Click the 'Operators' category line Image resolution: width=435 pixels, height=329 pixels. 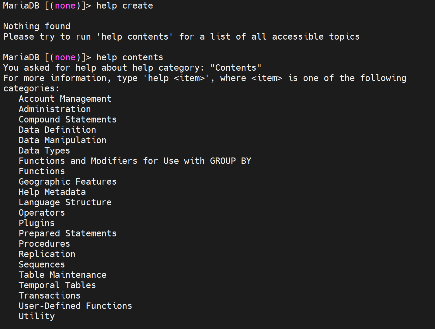(x=42, y=213)
